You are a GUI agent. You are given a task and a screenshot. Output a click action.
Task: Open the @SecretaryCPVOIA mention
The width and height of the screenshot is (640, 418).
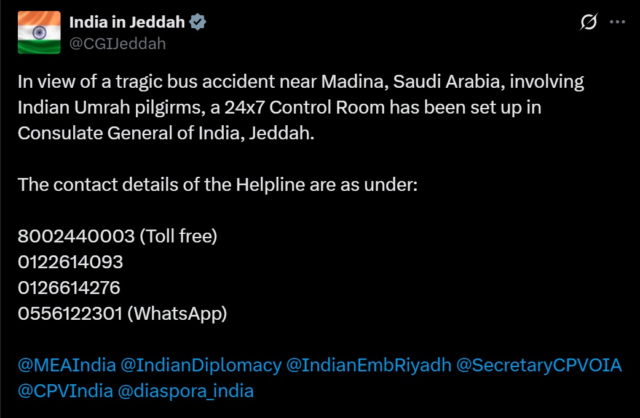click(538, 365)
